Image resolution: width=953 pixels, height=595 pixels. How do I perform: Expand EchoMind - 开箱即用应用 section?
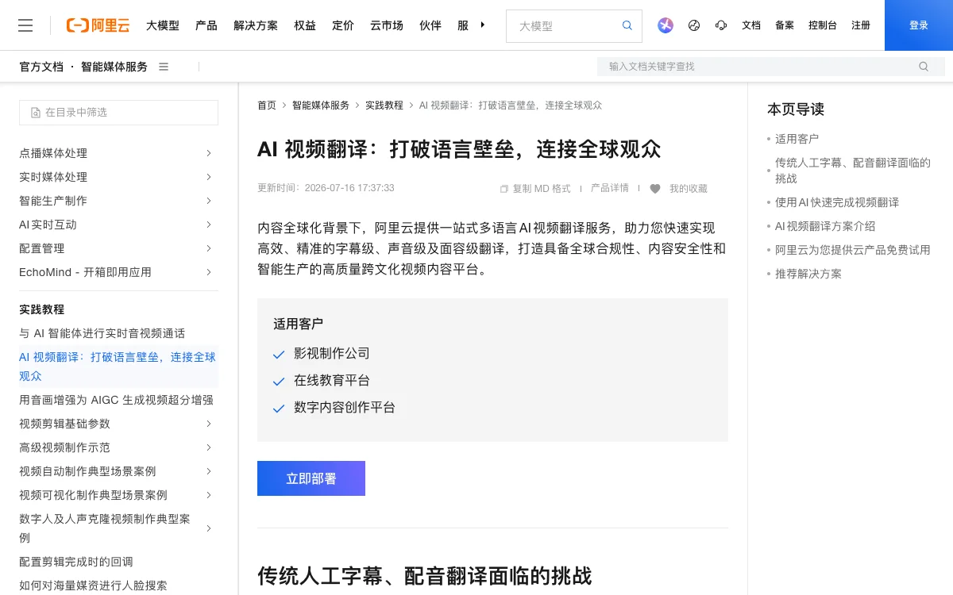tap(208, 272)
